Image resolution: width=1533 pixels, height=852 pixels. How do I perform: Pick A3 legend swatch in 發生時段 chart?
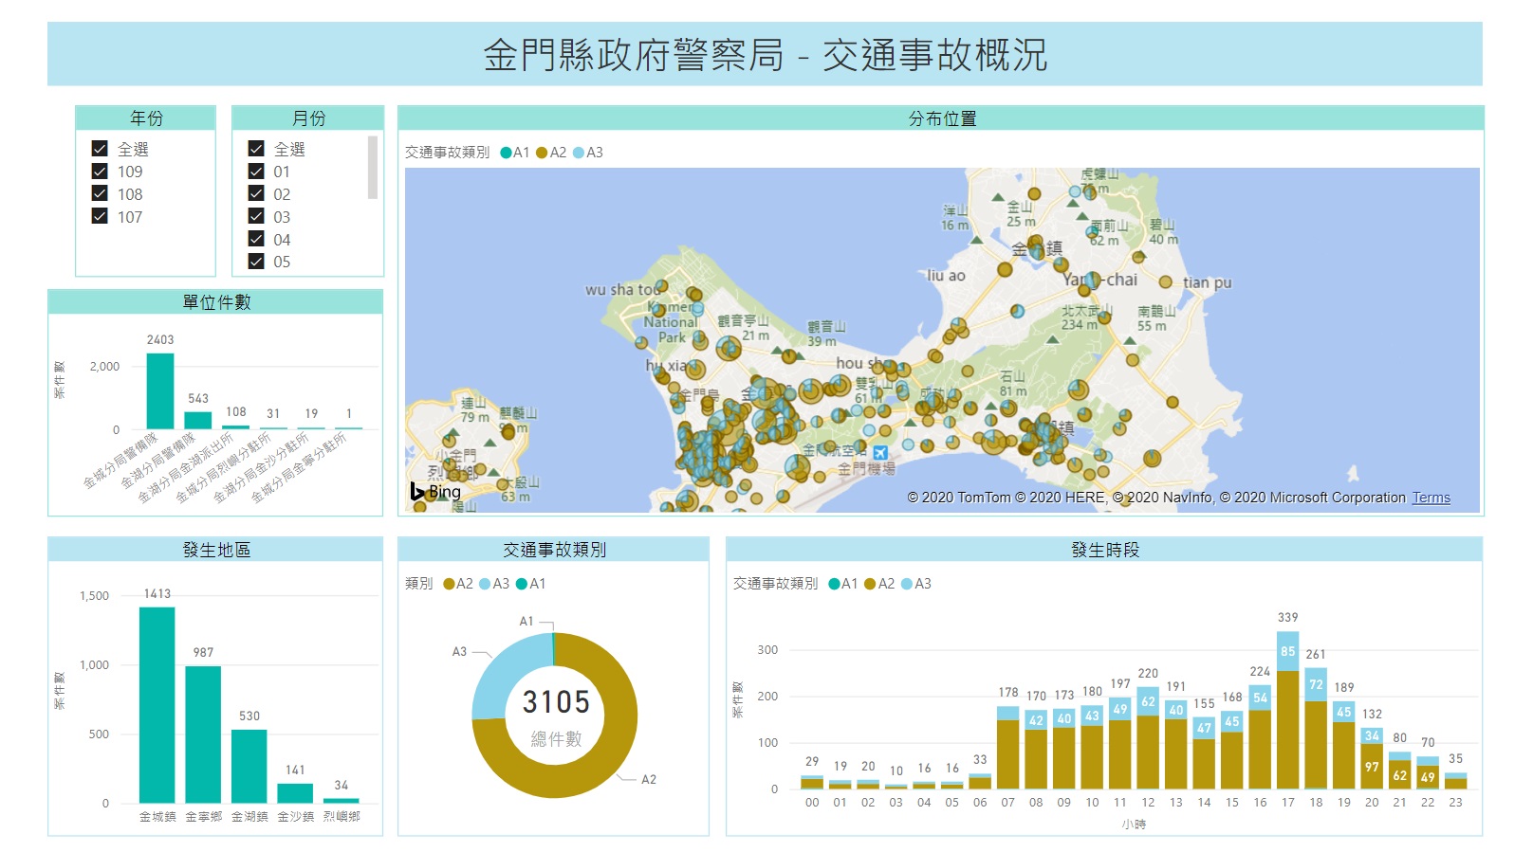(907, 584)
